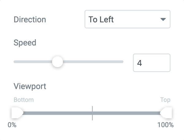Screen dimensions: 184x140
Task: Focus the Speed value input field
Action: click(151, 63)
